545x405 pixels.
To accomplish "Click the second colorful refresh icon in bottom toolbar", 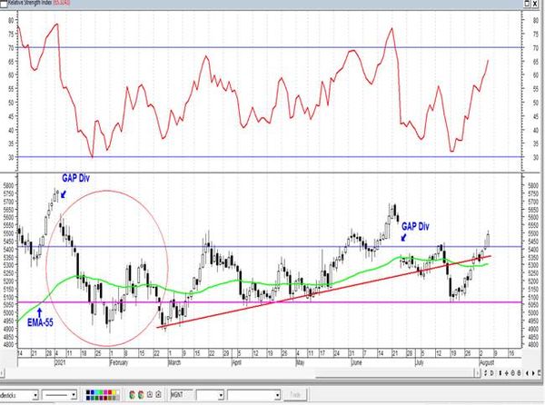I will pos(141,395).
